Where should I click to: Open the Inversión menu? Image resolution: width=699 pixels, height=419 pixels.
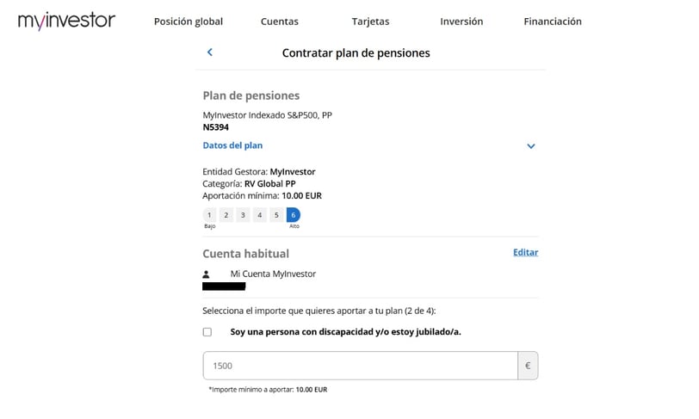(x=461, y=22)
